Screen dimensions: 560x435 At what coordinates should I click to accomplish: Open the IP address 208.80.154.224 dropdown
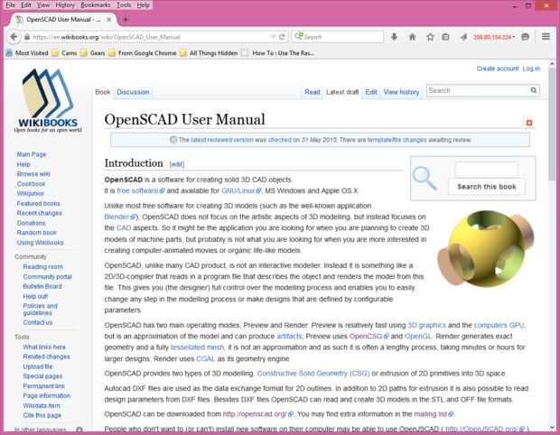(493, 37)
